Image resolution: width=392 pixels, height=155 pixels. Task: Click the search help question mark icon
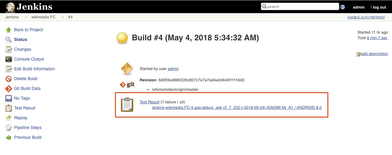[x=343, y=7]
